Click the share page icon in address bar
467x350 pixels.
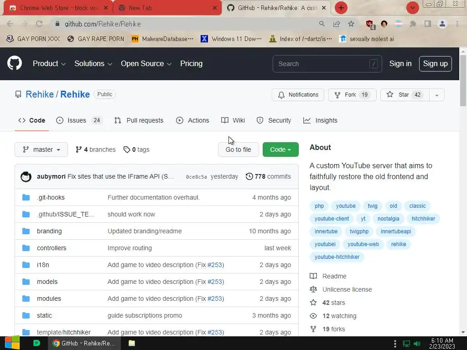click(337, 24)
